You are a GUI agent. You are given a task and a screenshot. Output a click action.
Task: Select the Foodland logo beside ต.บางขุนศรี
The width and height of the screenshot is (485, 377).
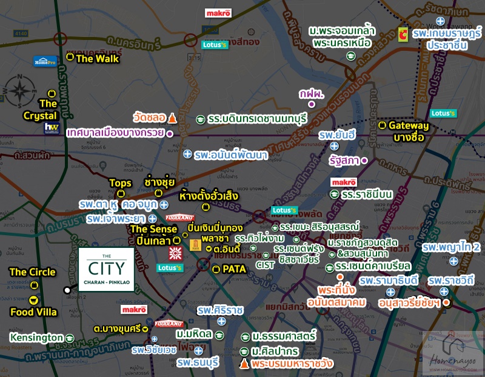[169, 324]
